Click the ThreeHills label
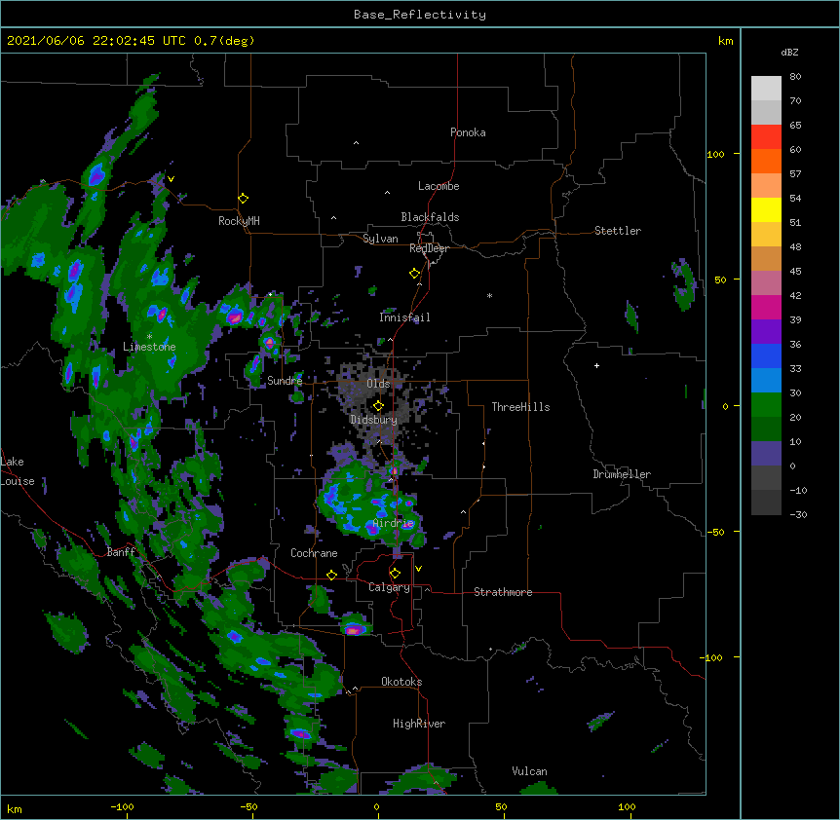The height and width of the screenshot is (820, 840). (x=520, y=407)
